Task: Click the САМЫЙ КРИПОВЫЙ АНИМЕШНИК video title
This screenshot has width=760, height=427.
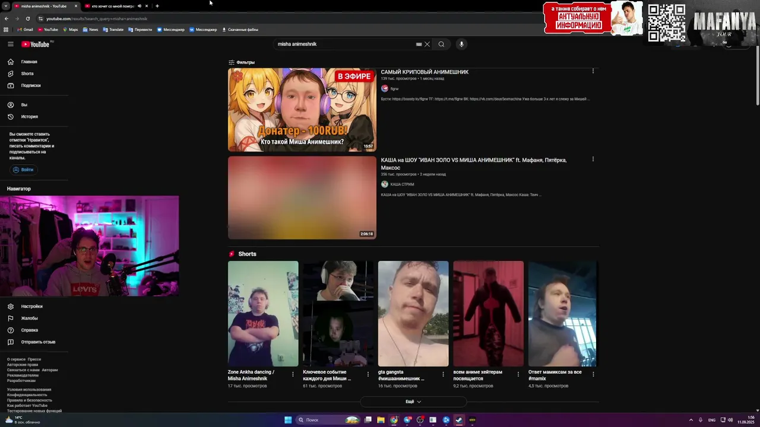Action: click(425, 72)
